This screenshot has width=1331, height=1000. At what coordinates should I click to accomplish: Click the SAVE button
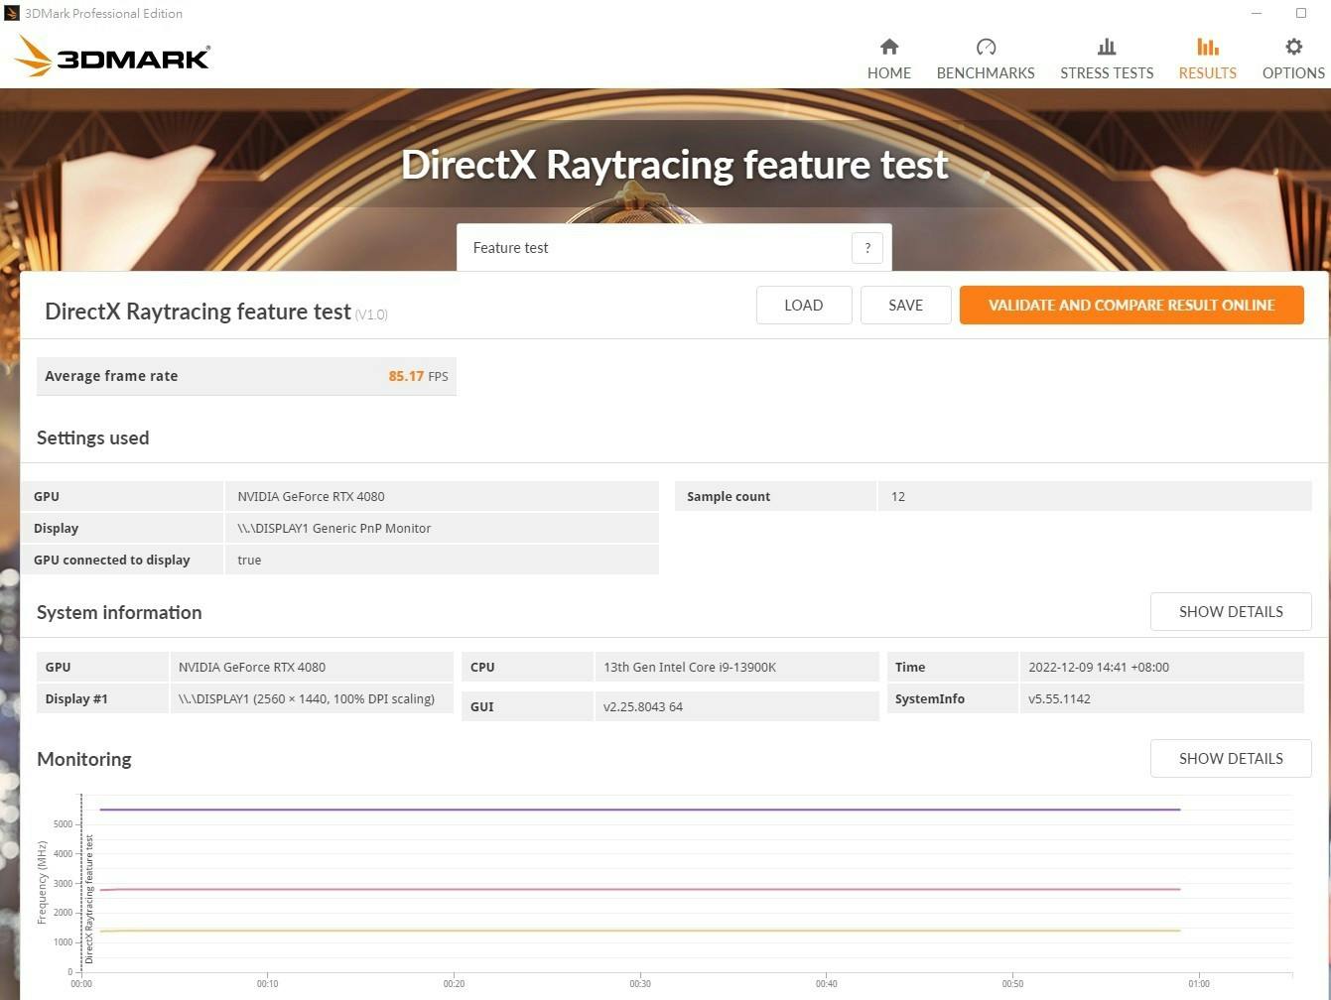[x=905, y=306]
